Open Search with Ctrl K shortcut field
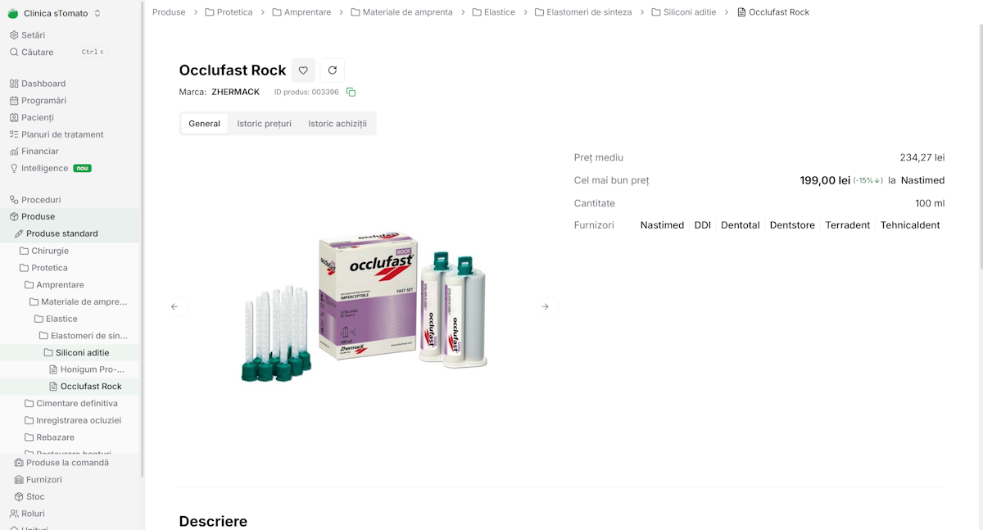This screenshot has height=530, width=983. 37,52
